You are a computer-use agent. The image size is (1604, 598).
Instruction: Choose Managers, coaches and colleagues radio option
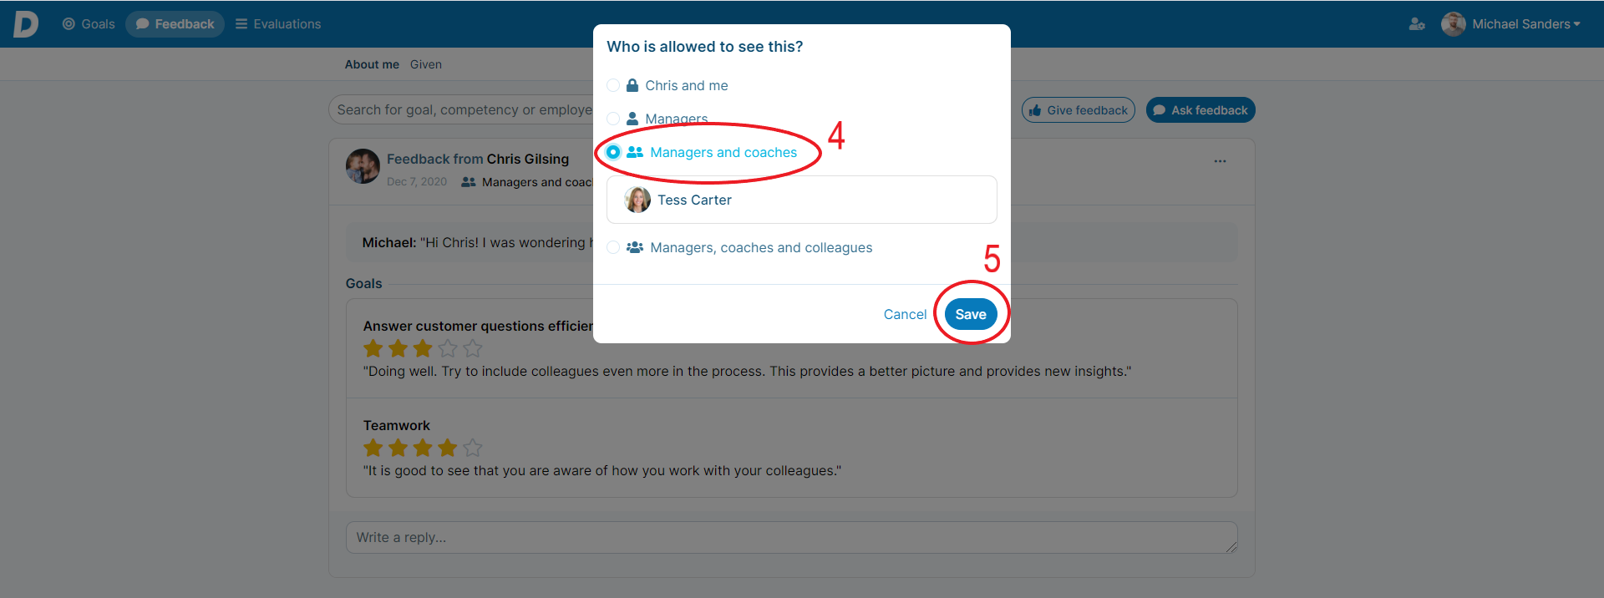[613, 247]
